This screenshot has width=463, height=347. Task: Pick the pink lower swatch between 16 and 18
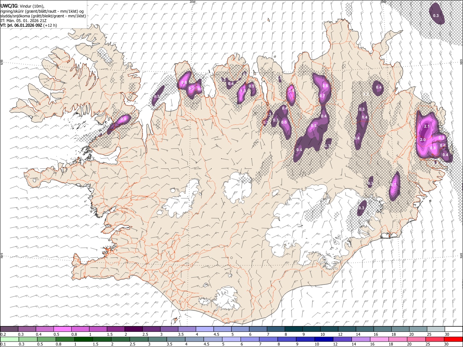[x=379, y=339]
